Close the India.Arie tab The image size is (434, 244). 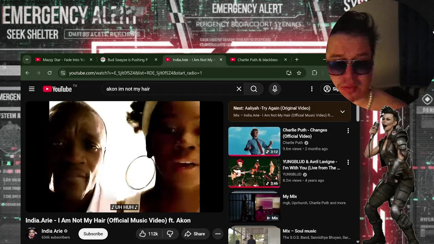pos(221,60)
